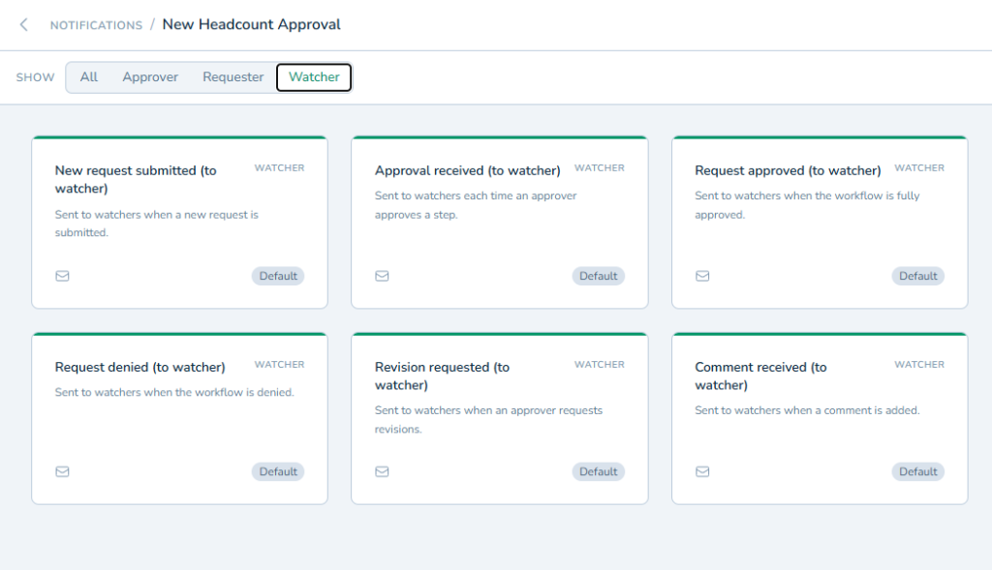Click email icon on Comment received card
Image resolution: width=992 pixels, height=570 pixels.
tap(702, 472)
